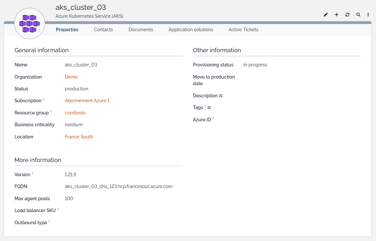Image resolution: width=376 pixels, height=241 pixels.
Task: Show help tooltip next to Subscription
Action: (43, 100)
